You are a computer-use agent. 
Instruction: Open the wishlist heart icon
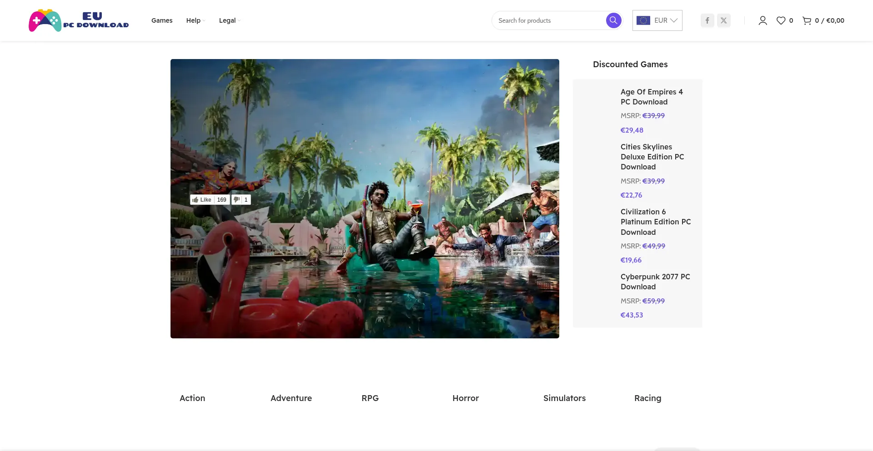tap(781, 20)
